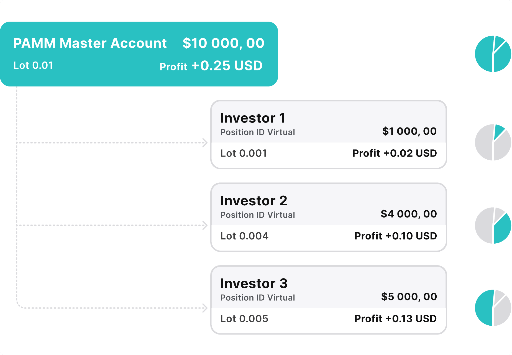Open the Investor 1 heading

click(x=253, y=118)
